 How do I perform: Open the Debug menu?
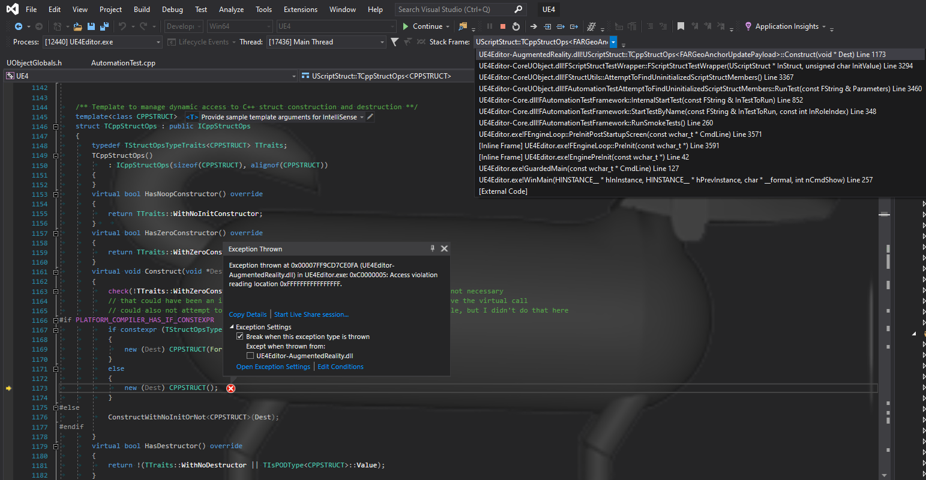[172, 9]
